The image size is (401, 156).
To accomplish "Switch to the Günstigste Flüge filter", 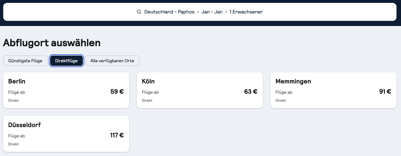I will [x=25, y=61].
